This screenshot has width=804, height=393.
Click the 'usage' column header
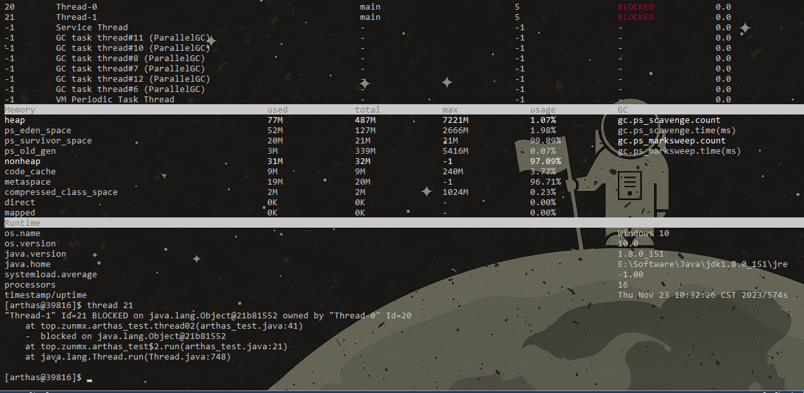click(x=543, y=110)
